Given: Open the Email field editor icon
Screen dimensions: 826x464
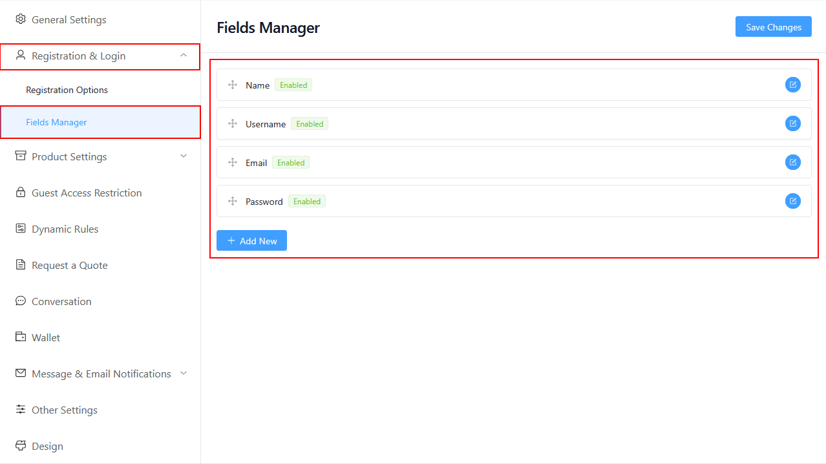Looking at the screenshot, I should tap(792, 162).
